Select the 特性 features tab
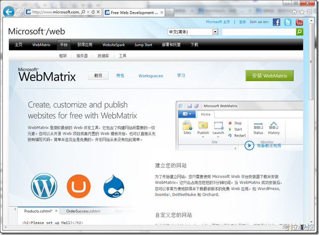Image resolution: width=319 pixels, height=235 pixels. (120, 76)
